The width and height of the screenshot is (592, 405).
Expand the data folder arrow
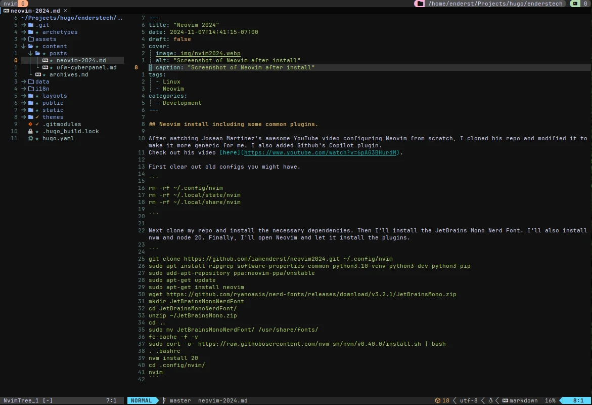pos(23,82)
